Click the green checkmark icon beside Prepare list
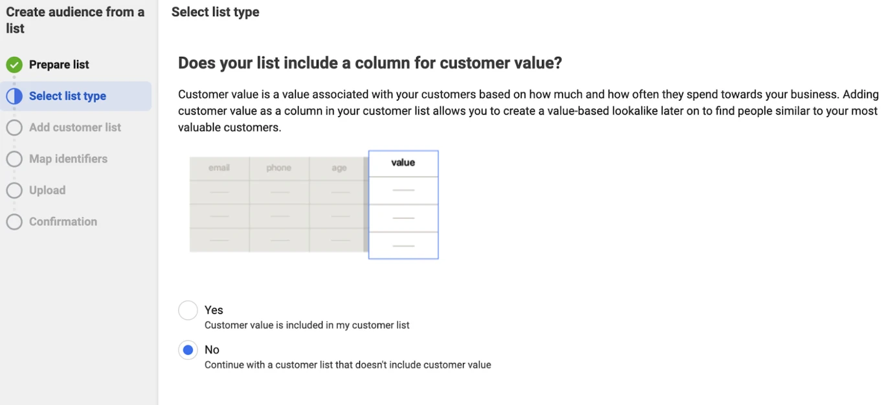Screen dimensions: 889x405 (14, 65)
